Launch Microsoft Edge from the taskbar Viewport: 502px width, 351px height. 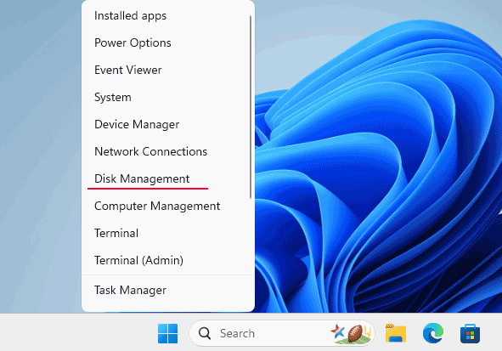coord(433,333)
